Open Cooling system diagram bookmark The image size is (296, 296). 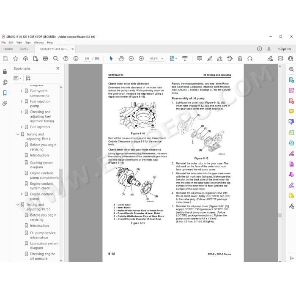pyautogui.click(x=41, y=165)
